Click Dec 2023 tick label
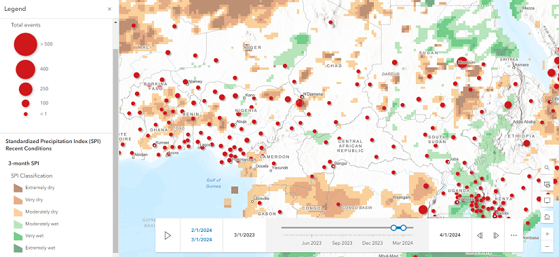This screenshot has width=559, height=257. pos(372,243)
